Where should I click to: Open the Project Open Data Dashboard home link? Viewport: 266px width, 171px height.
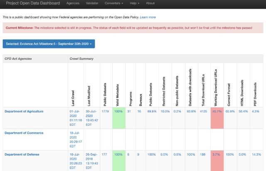33,3
